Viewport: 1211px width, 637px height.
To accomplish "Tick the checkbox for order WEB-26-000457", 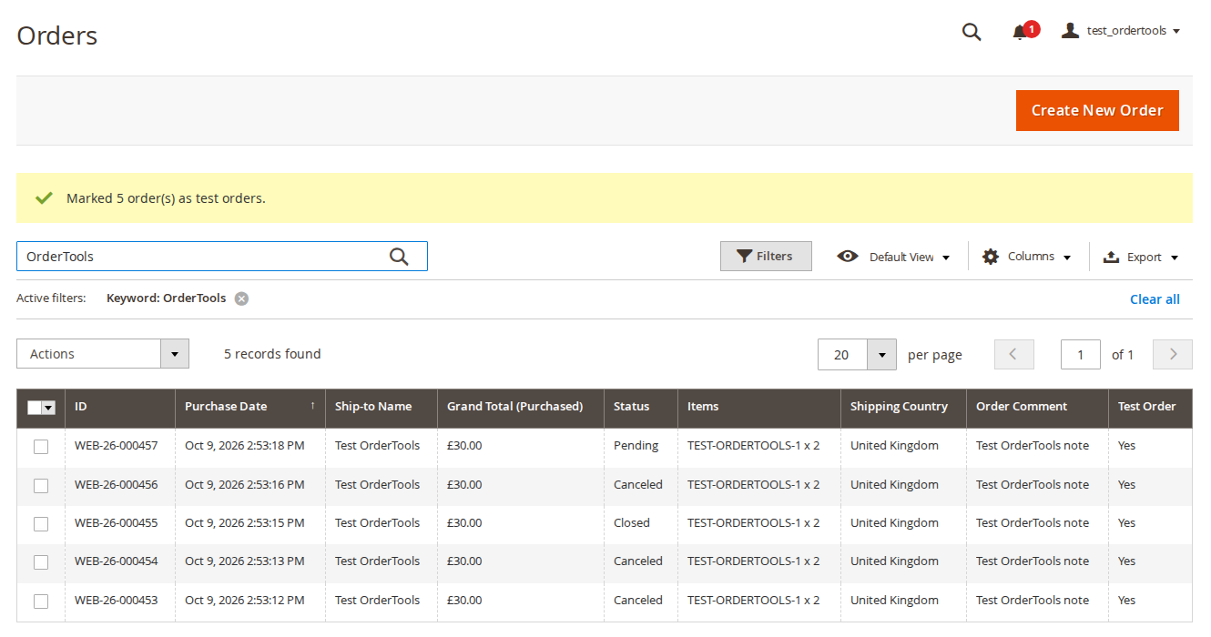I will click(41, 447).
